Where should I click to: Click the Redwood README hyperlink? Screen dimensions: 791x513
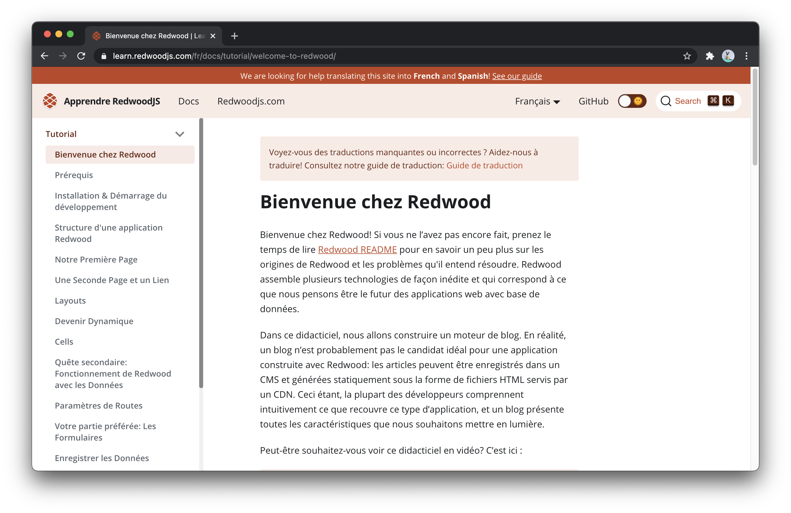click(358, 249)
